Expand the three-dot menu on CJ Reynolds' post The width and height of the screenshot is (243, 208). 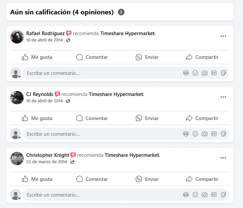[223, 97]
